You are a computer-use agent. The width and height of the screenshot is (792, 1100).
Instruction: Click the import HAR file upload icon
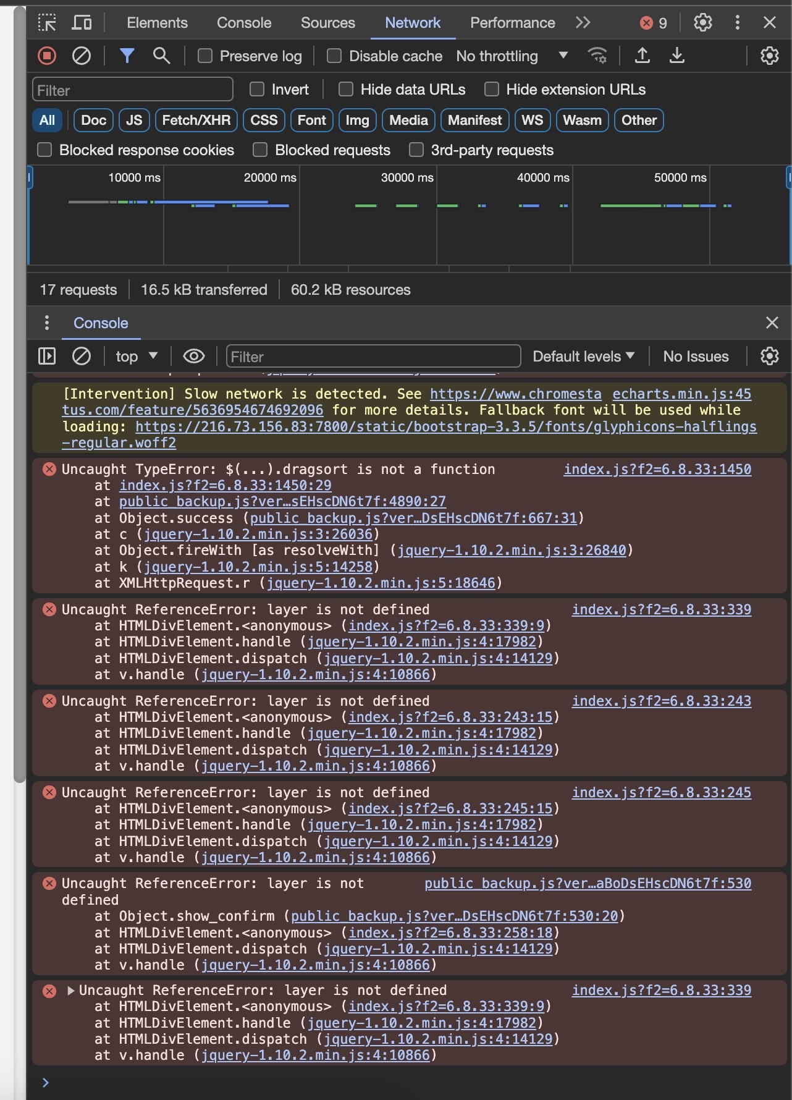click(642, 56)
